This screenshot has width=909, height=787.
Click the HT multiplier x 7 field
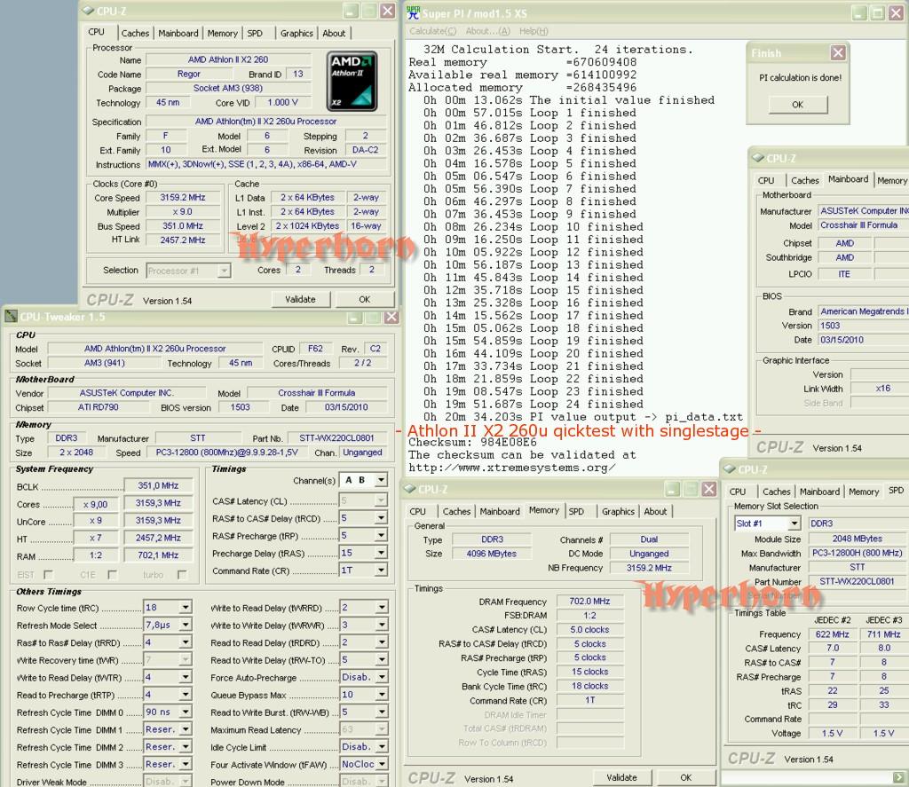96,539
